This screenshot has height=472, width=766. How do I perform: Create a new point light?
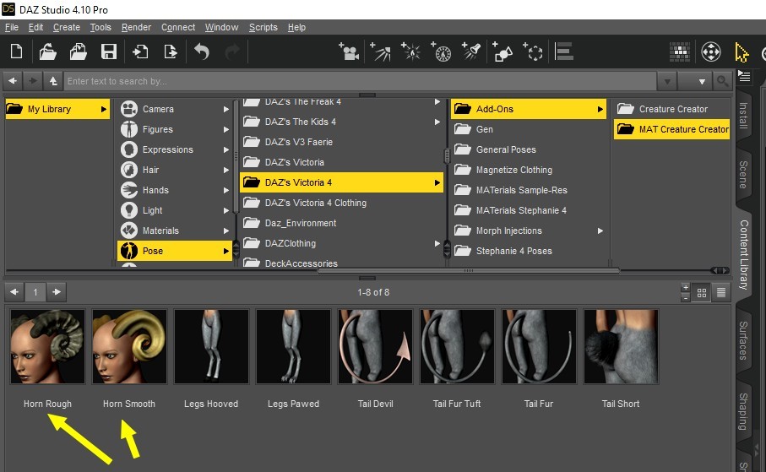(x=410, y=52)
